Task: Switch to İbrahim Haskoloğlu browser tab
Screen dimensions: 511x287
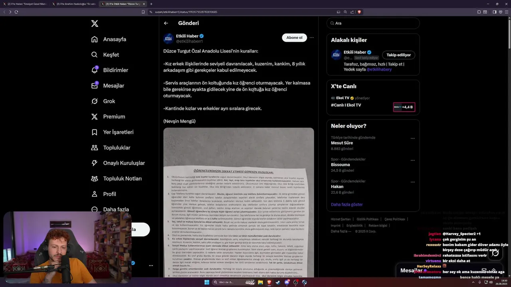Action: click(74, 4)
